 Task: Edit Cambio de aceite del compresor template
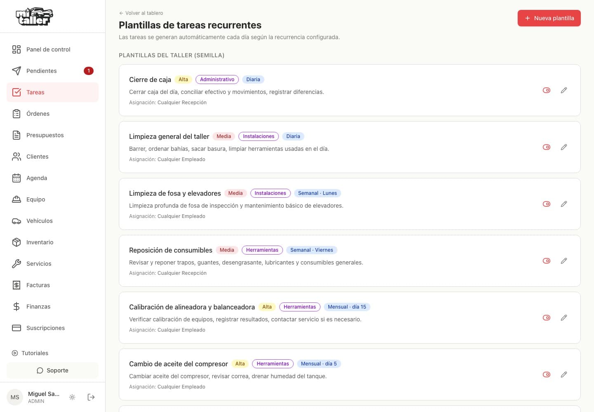[x=564, y=375]
